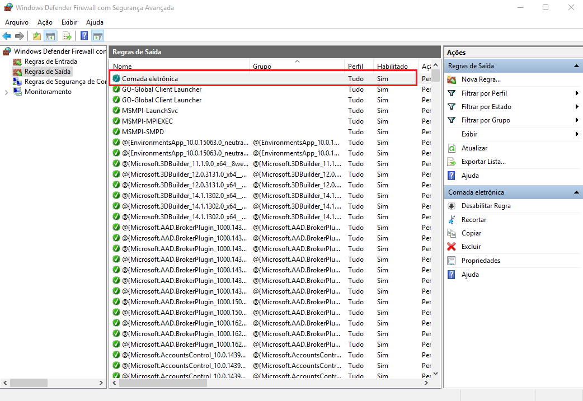
Task: Click green check icon of MSMPI-SMPD rule
Action: point(116,131)
